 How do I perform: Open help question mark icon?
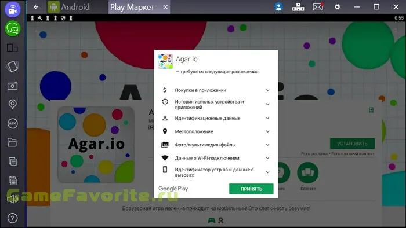[x=12, y=218]
